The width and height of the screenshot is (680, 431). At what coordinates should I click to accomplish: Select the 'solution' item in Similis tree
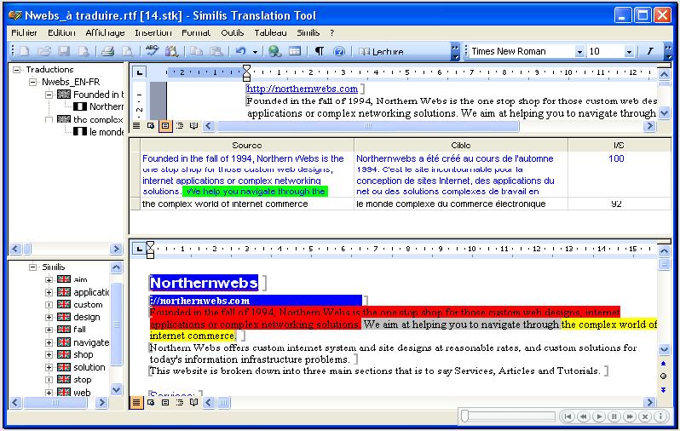coord(89,367)
